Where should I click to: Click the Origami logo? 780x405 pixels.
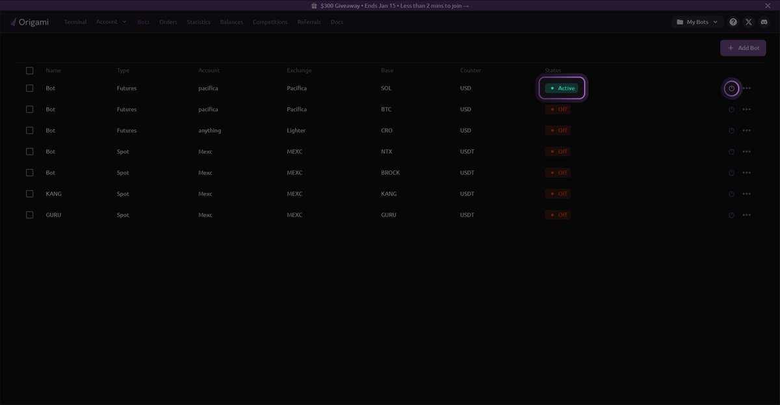[x=29, y=22]
